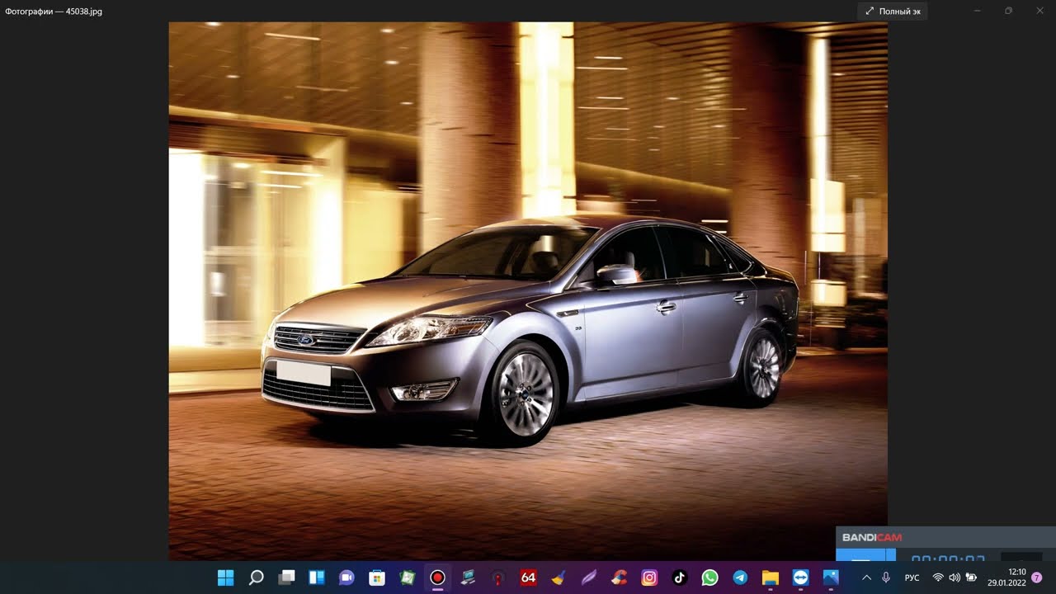The width and height of the screenshot is (1056, 594).
Task: Open File Explorer folder icon
Action: [x=770, y=577]
